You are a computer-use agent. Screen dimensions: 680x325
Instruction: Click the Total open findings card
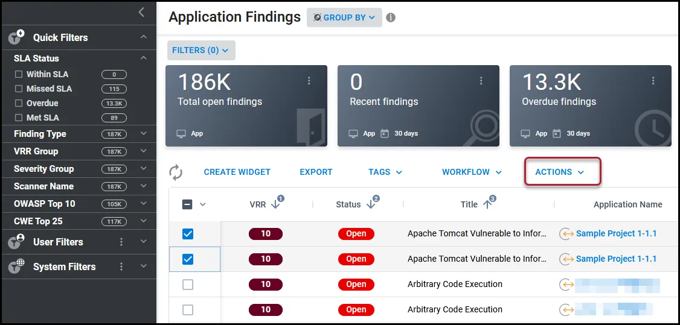pos(246,106)
